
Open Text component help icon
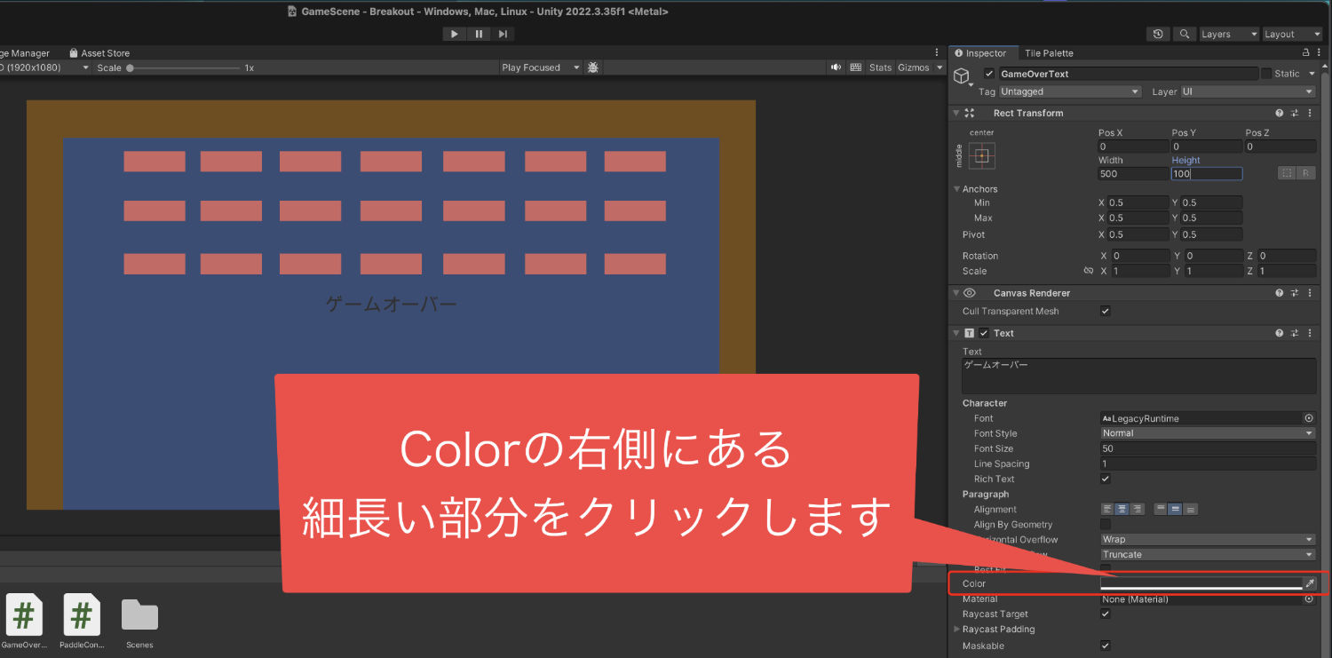pyautogui.click(x=1280, y=333)
